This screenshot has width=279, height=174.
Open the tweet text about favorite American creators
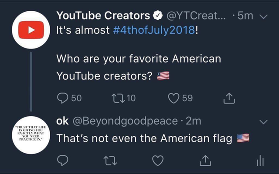139,67
